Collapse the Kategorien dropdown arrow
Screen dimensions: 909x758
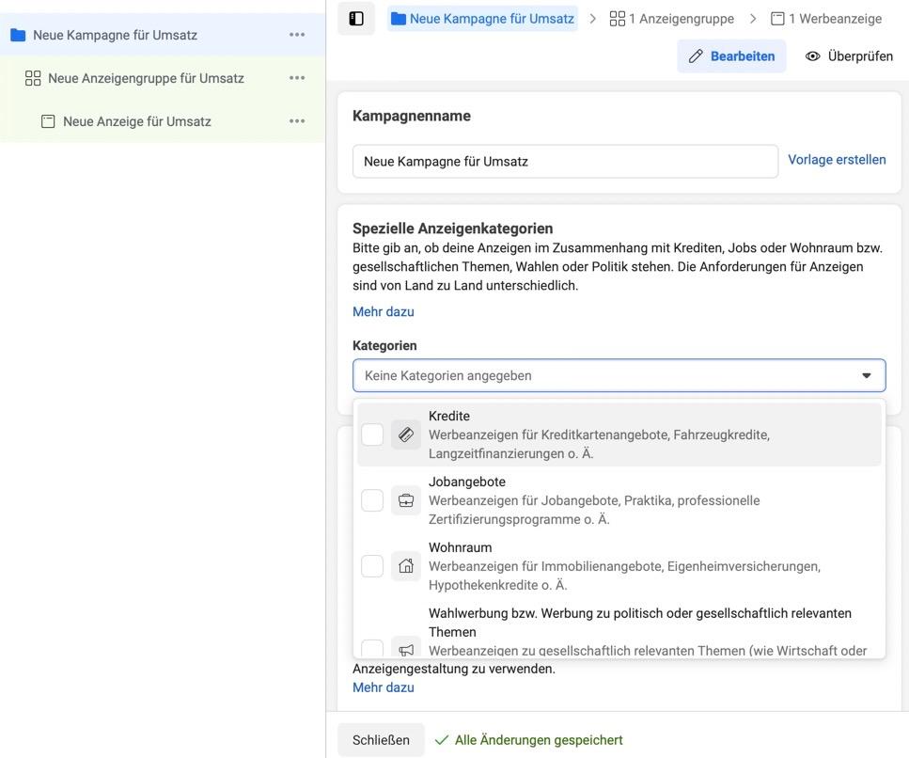866,375
